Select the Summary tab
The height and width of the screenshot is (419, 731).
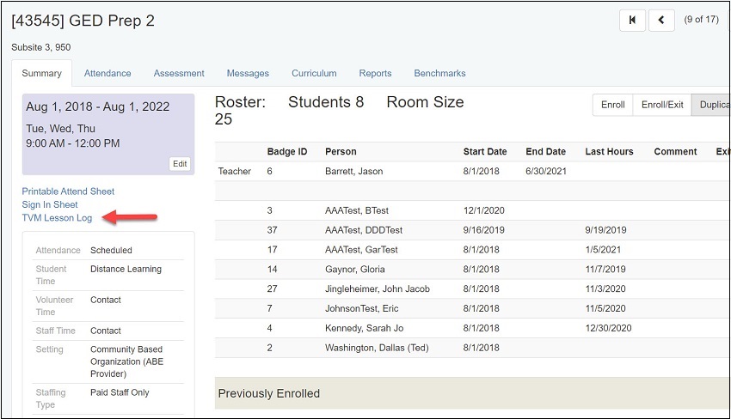click(41, 73)
